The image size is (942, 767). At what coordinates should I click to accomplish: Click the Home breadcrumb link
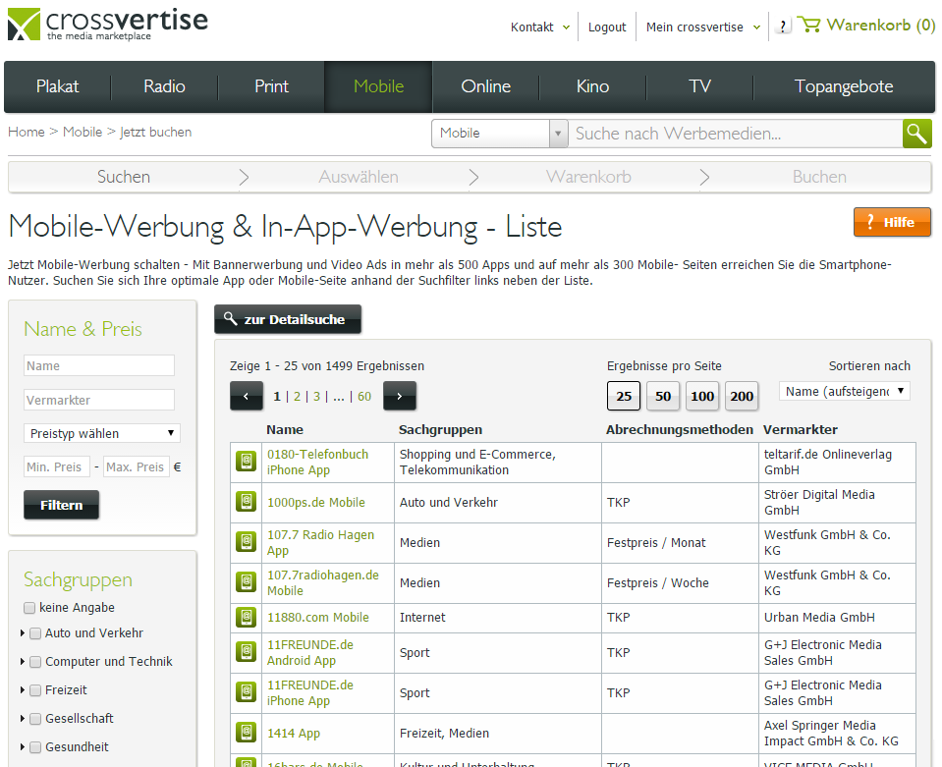click(27, 133)
